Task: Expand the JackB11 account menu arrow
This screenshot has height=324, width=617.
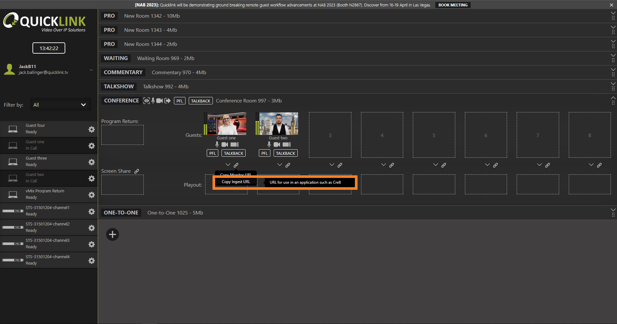Action: [x=91, y=70]
